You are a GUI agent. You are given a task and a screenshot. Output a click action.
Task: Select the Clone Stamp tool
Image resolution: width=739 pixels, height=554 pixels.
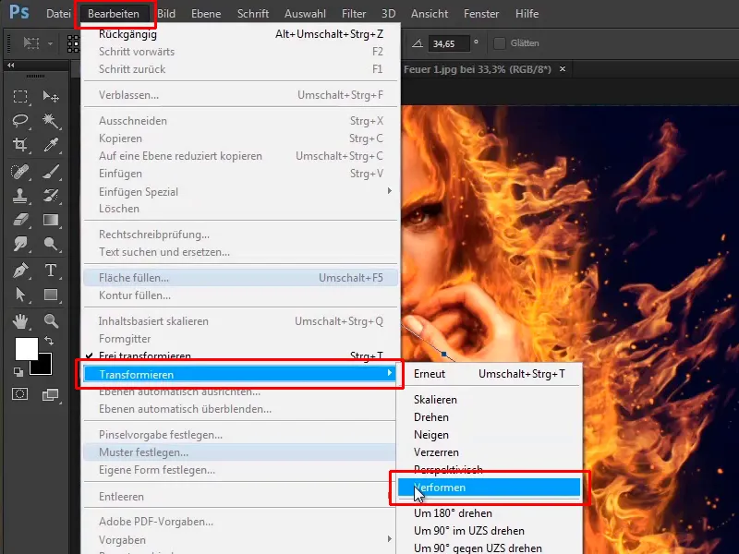coord(20,196)
